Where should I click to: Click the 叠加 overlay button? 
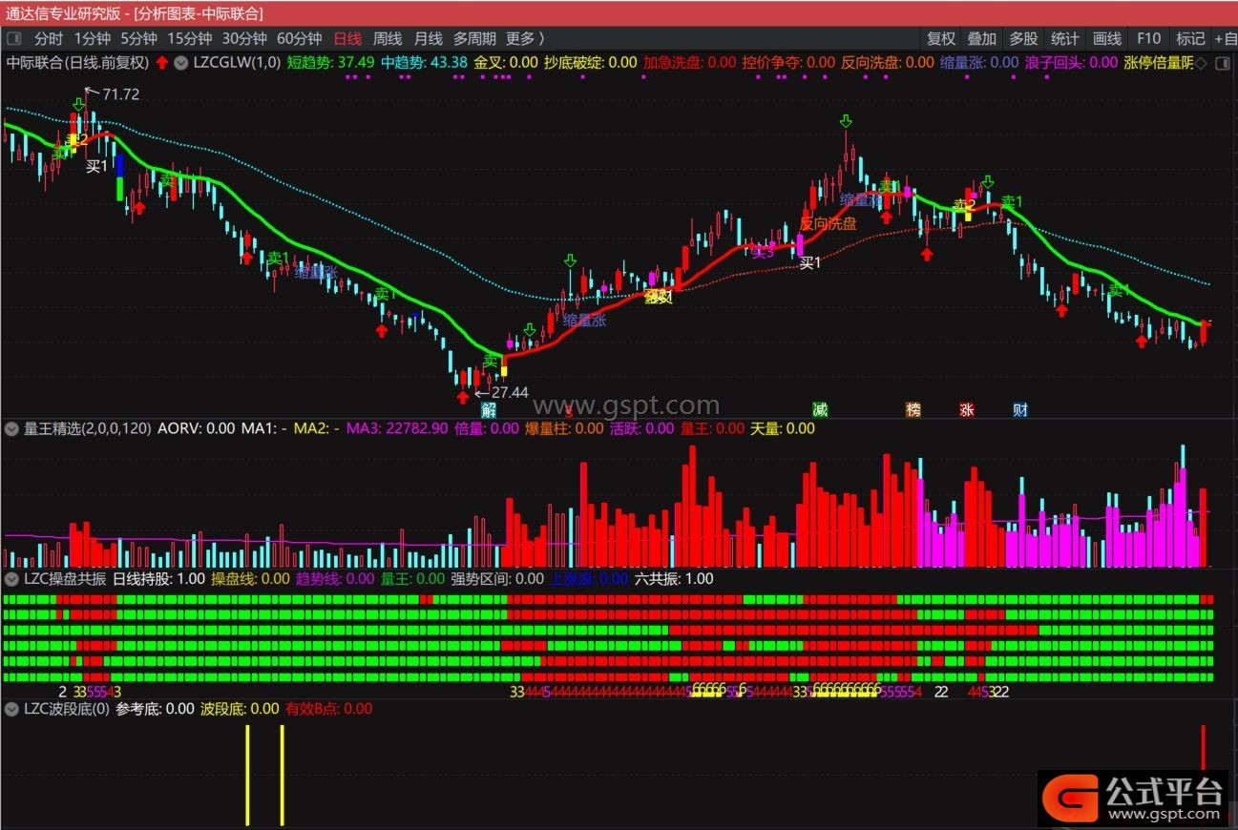pos(982,38)
